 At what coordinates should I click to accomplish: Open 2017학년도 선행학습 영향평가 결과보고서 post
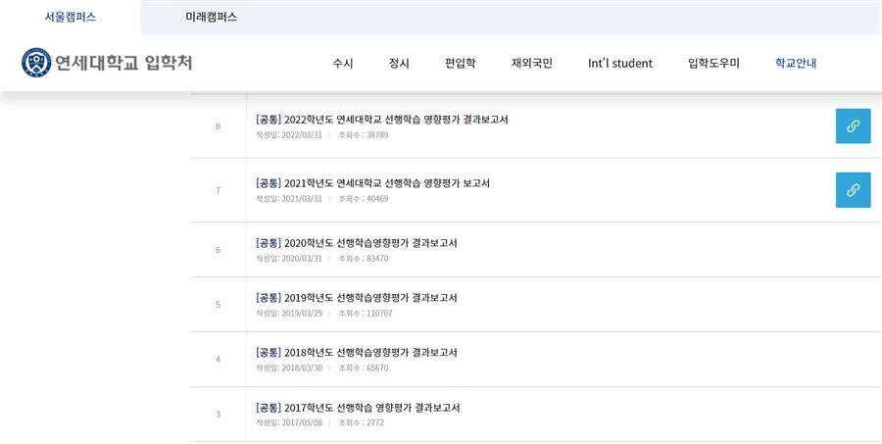coord(358,408)
